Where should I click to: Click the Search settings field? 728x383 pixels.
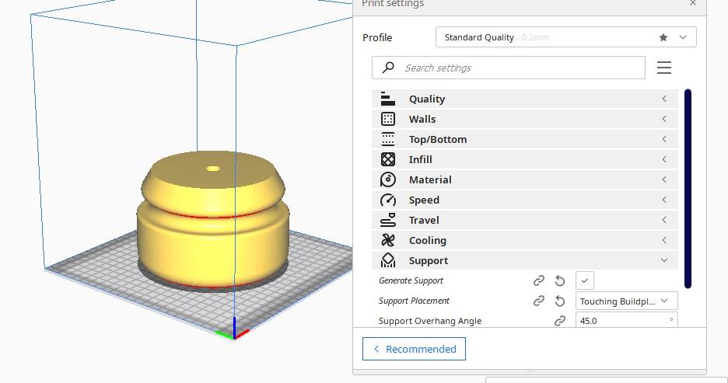click(509, 68)
